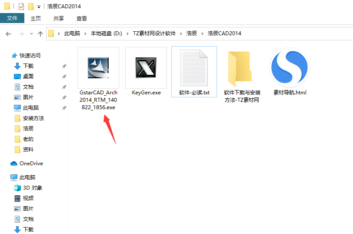The image size is (353, 234).
Task: Open the 共享 ribbon tab
Action: pos(59,18)
